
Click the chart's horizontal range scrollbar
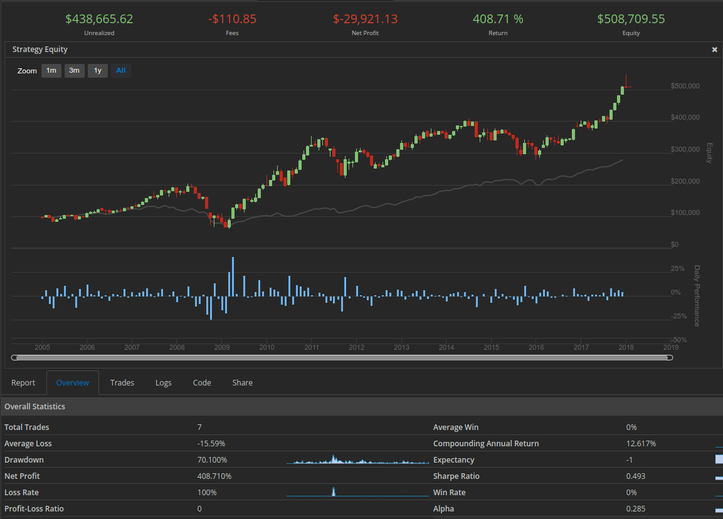[x=342, y=358]
